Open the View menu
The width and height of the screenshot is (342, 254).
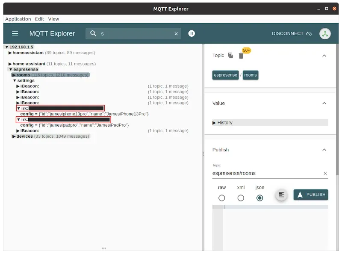(x=54, y=19)
